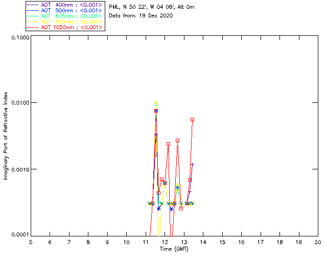Click the x-axis tick label 14
327x262 pixels.
203,243
